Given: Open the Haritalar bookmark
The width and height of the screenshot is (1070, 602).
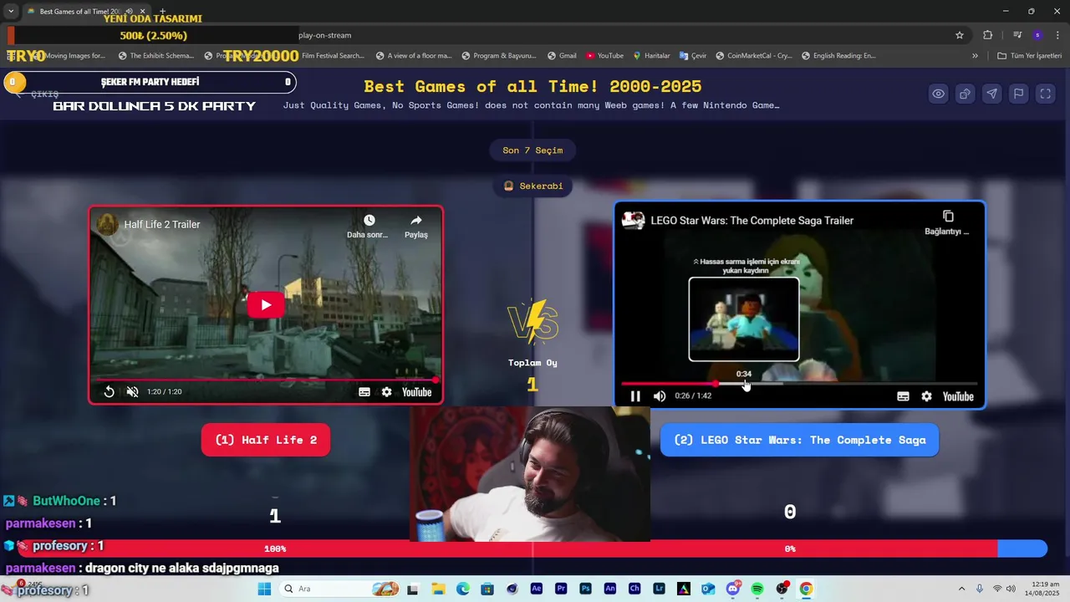Looking at the screenshot, I should tap(651, 56).
